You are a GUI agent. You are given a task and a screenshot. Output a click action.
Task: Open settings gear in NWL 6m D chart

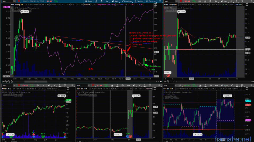[x=38, y=86]
